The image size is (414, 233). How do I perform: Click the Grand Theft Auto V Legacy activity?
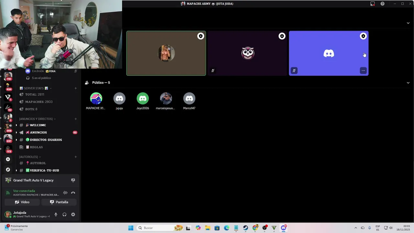coord(33,180)
